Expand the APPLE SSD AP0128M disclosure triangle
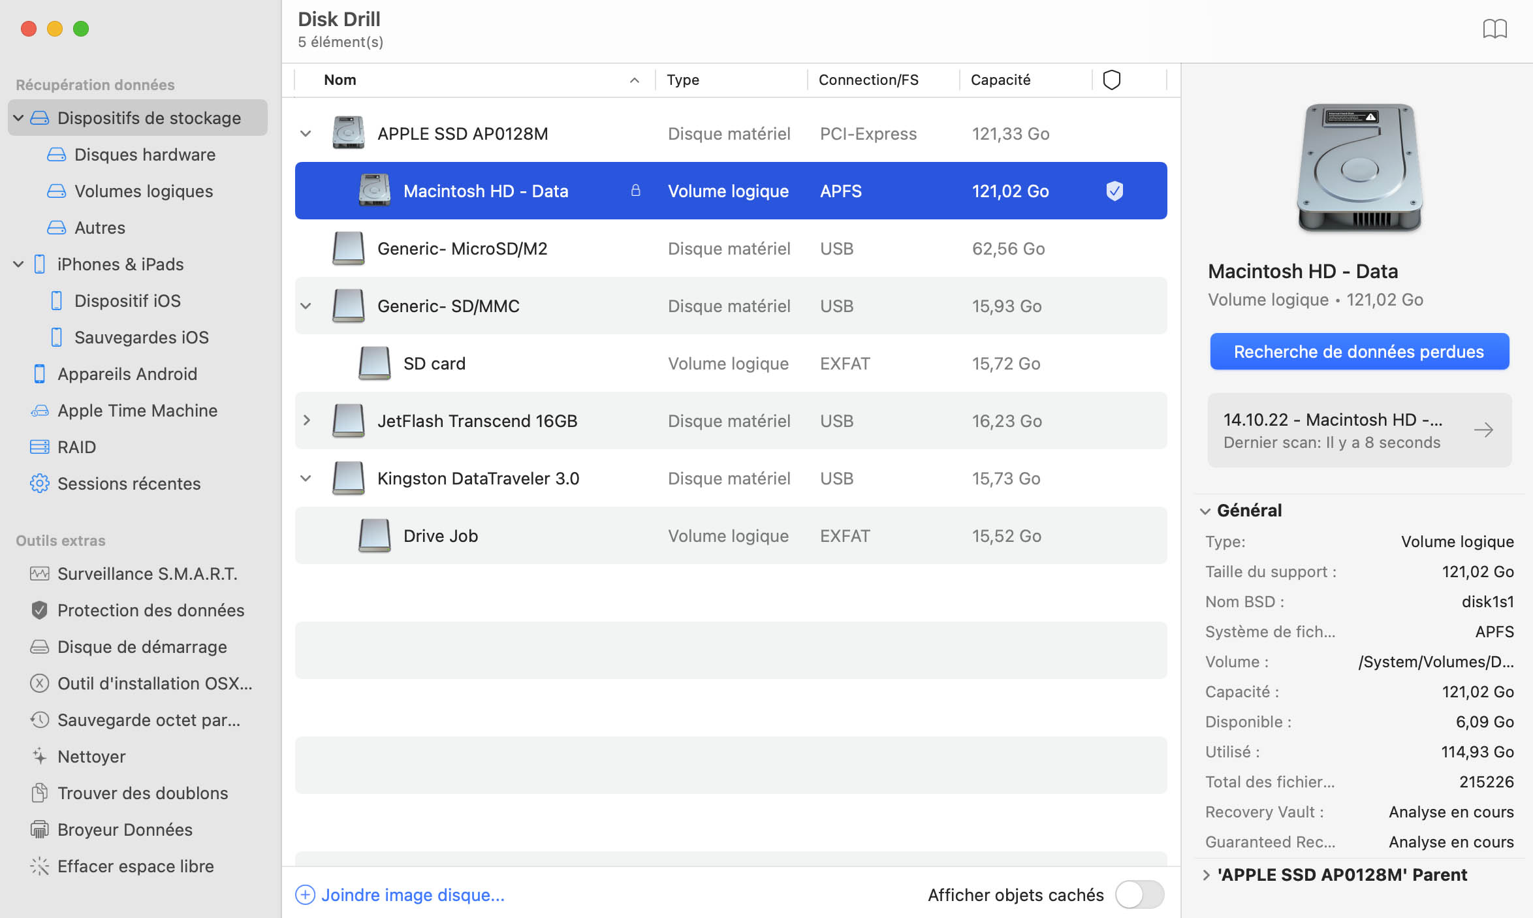The image size is (1533, 918). pos(307,133)
